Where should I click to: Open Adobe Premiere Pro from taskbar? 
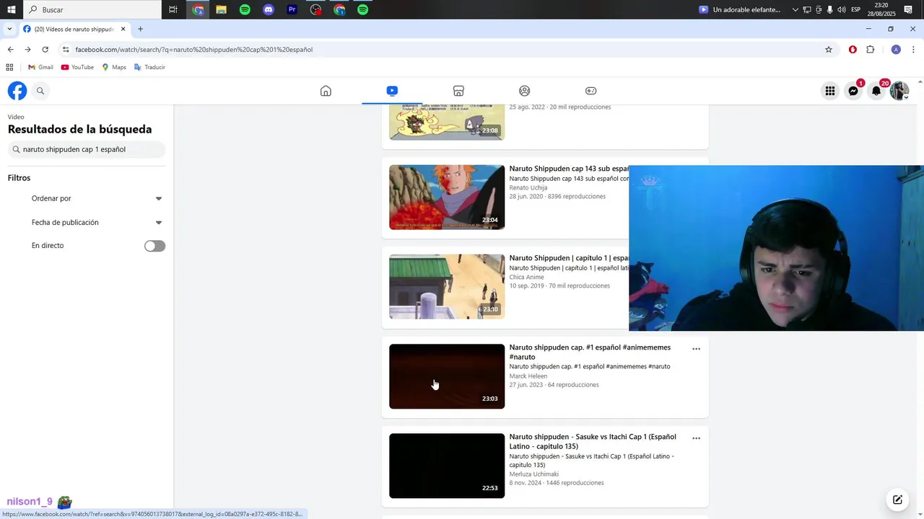click(292, 9)
